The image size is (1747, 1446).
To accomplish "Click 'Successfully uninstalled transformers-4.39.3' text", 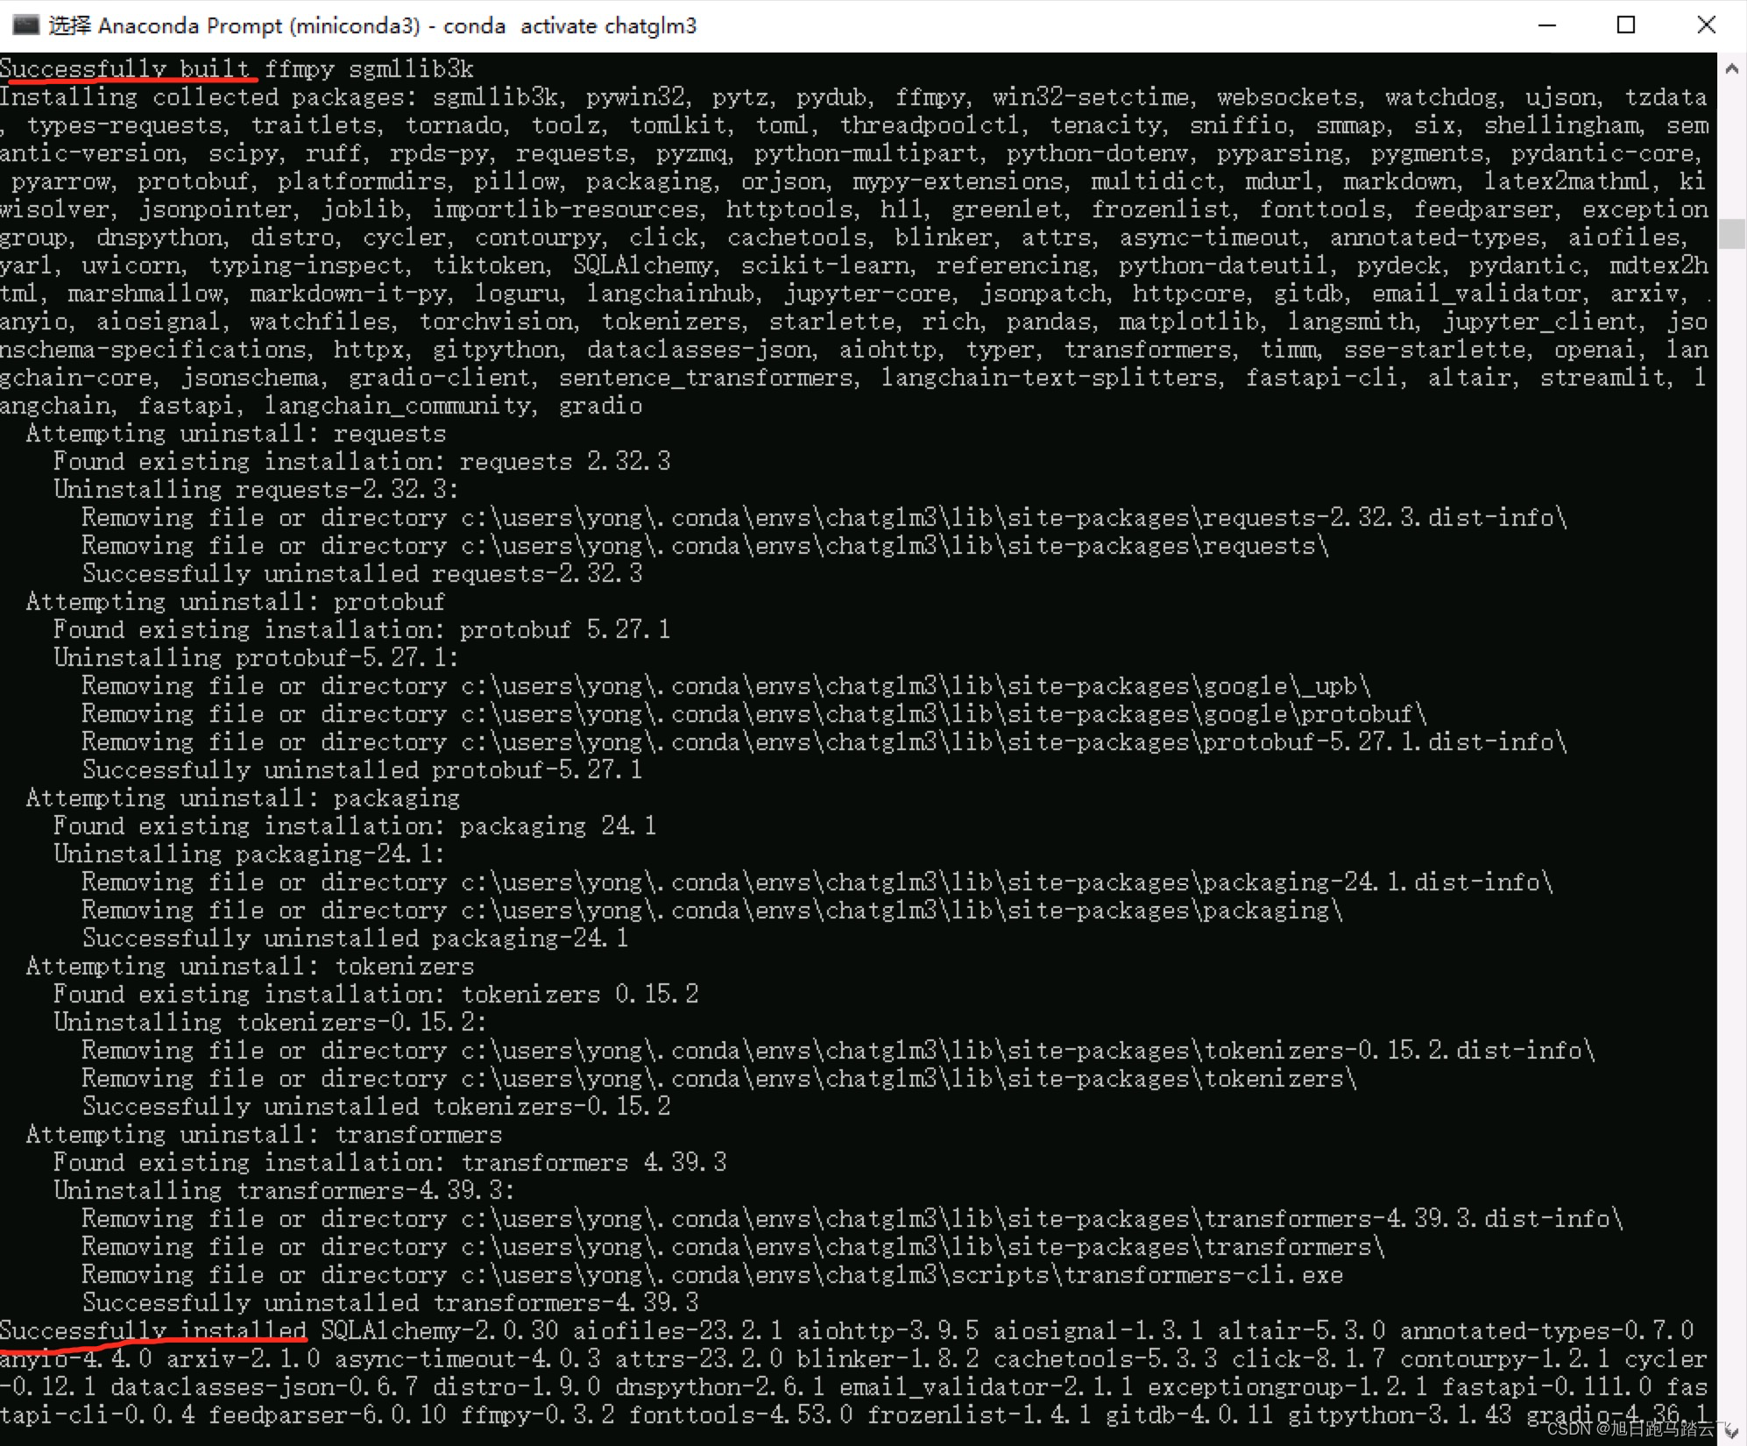I will coord(390,1302).
